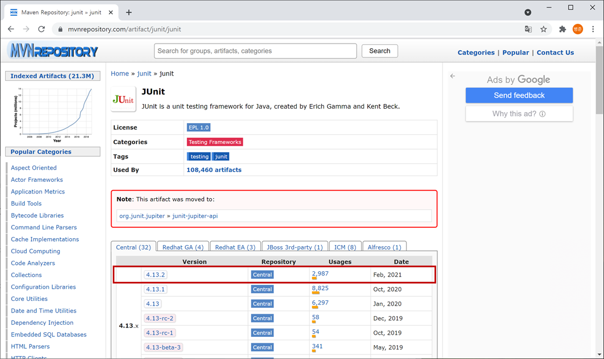Click the tab search dropdown circle icon
This screenshot has width=604, height=359.
click(x=528, y=12)
